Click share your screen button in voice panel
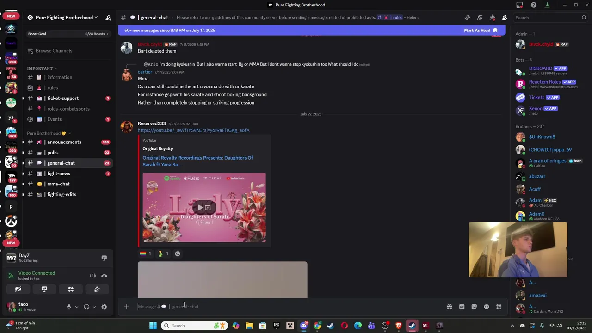592x333 pixels. click(44, 289)
